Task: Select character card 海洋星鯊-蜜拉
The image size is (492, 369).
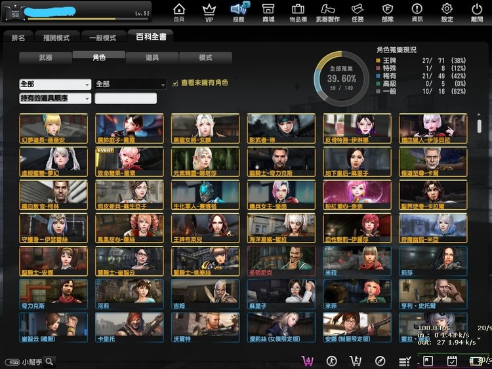Action: coord(281,228)
